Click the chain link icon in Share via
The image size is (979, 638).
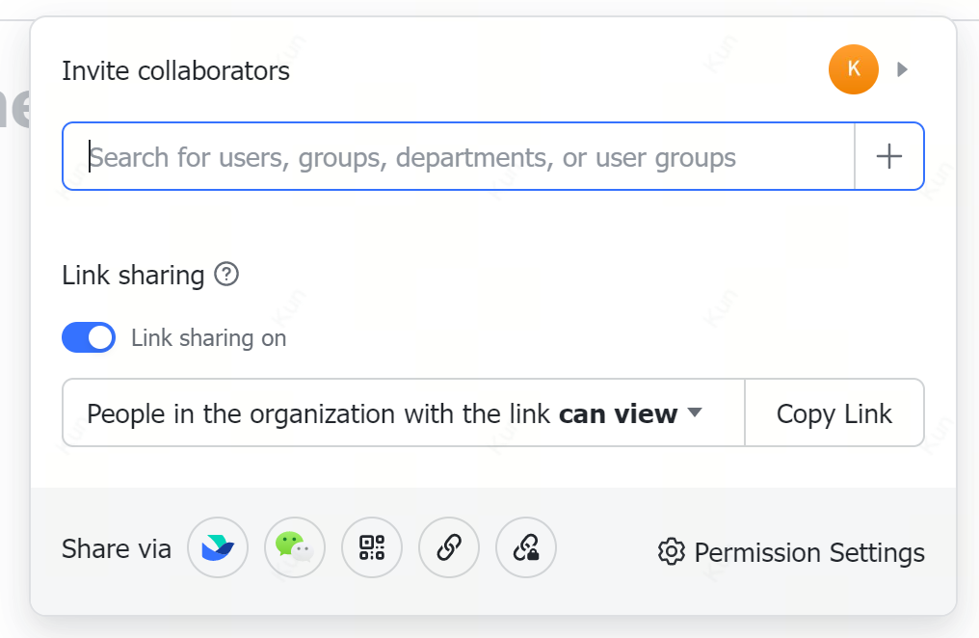click(449, 548)
